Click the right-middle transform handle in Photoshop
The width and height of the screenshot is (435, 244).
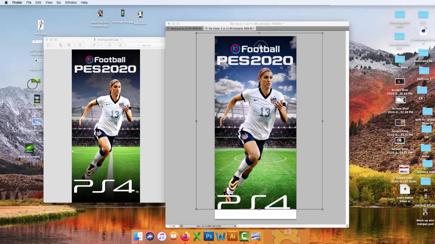[x=322, y=121]
